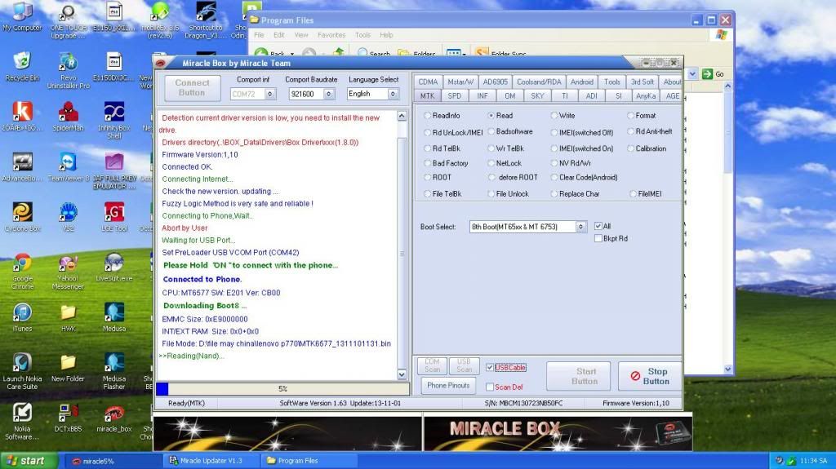Launch Revo Uninstaller Pro shortcut

point(69,69)
